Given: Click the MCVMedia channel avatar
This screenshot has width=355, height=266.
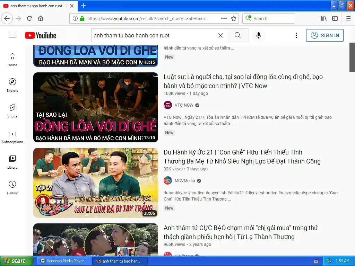Looking at the screenshot, I should tap(168, 181).
